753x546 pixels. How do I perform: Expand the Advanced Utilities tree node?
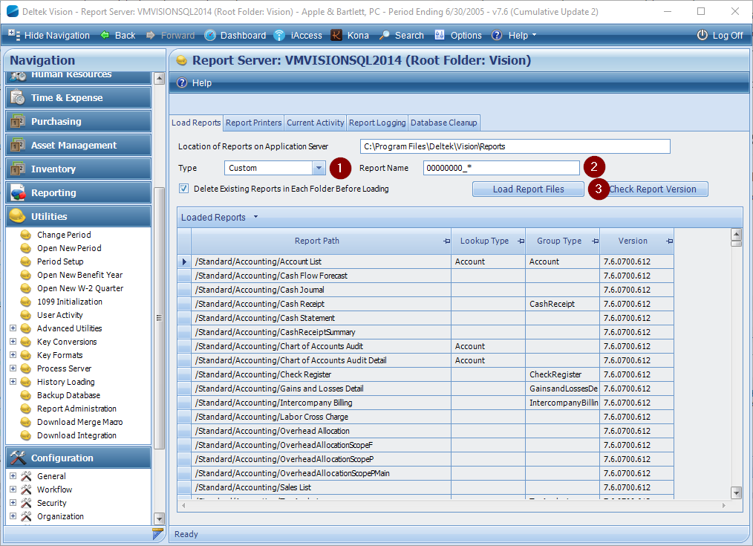click(12, 328)
